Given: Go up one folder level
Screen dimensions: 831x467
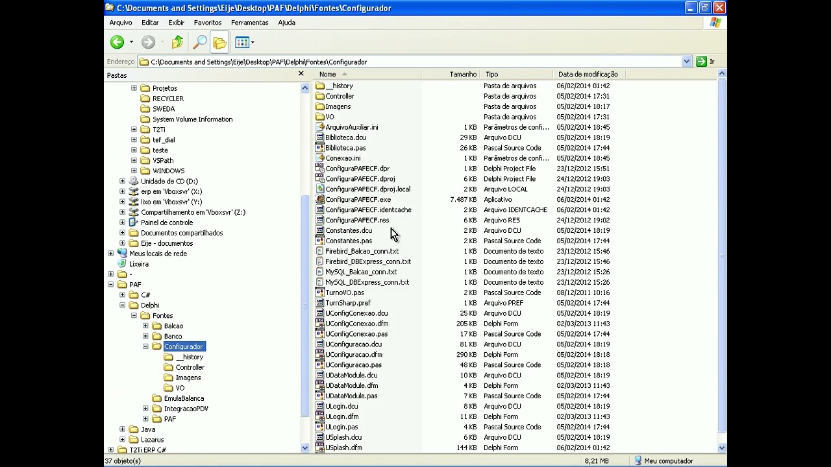Looking at the screenshot, I should point(177,42).
